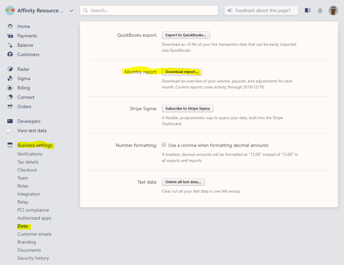Open Balance page
The image size is (344, 265).
(25, 45)
